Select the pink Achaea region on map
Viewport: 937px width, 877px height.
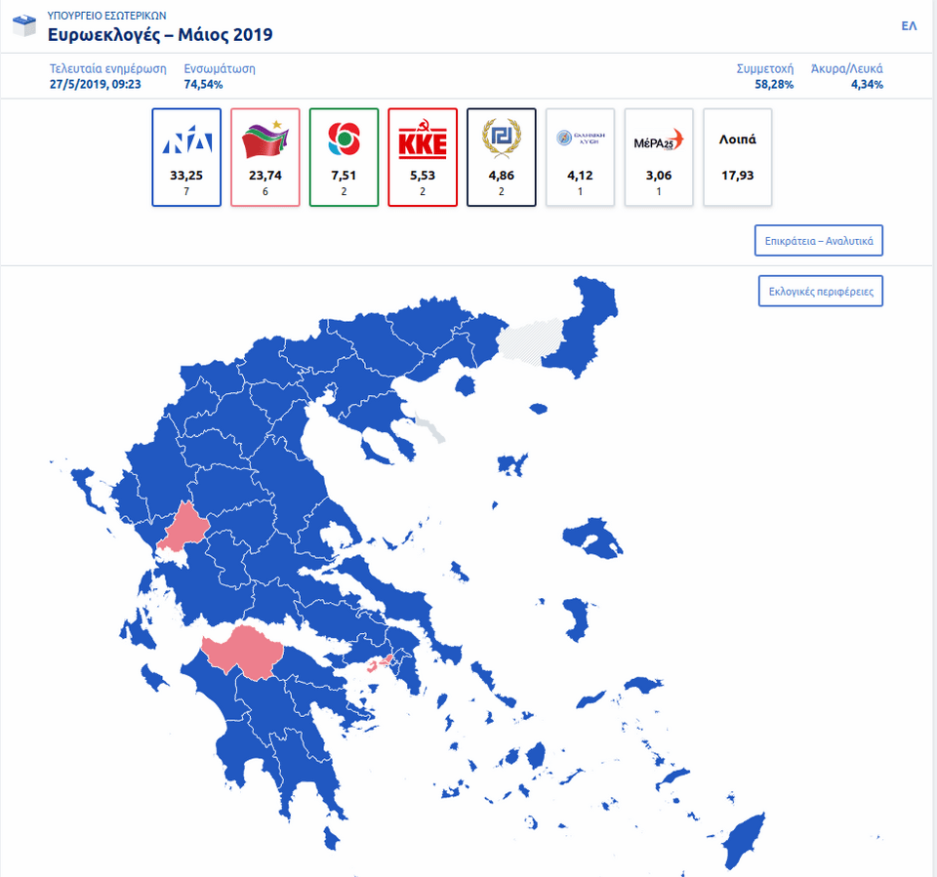click(244, 652)
